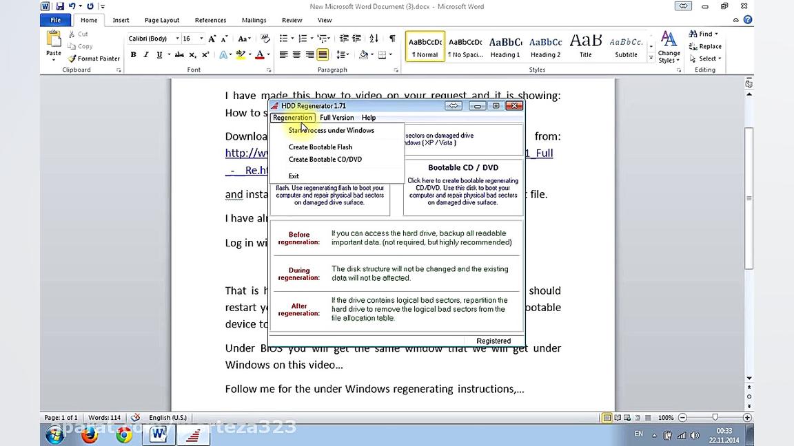The width and height of the screenshot is (794, 446).
Task: Open the font name Calibri dropdown
Action: (x=177, y=39)
